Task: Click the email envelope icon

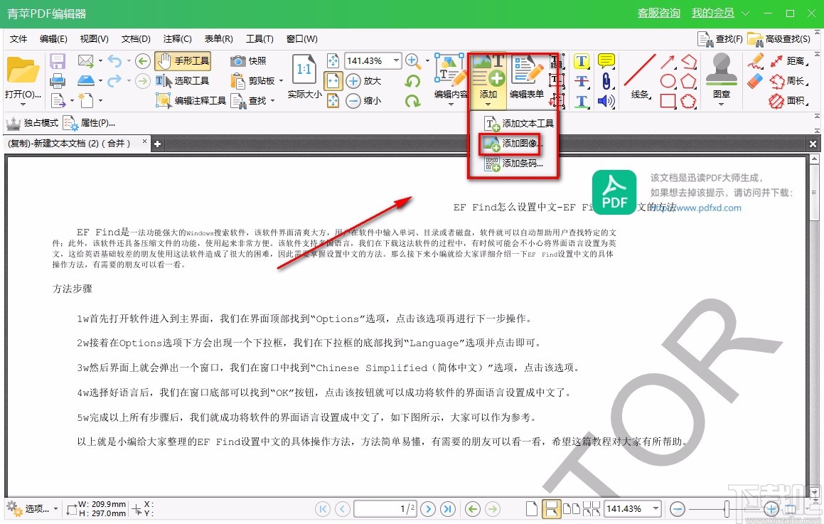Action: point(85,60)
